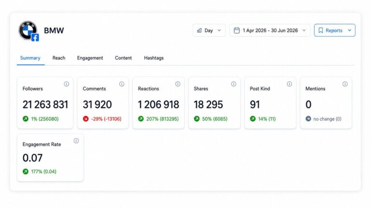The height and width of the screenshot is (208, 371).
Task: Click the -29% (-13106) change text
Action: [106, 119]
